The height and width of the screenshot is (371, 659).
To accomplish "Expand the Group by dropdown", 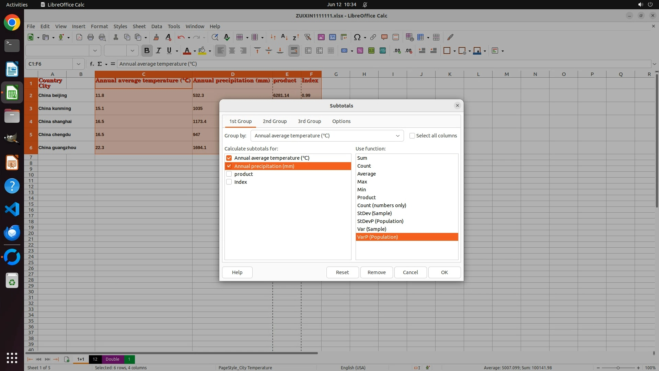I will coord(397,136).
